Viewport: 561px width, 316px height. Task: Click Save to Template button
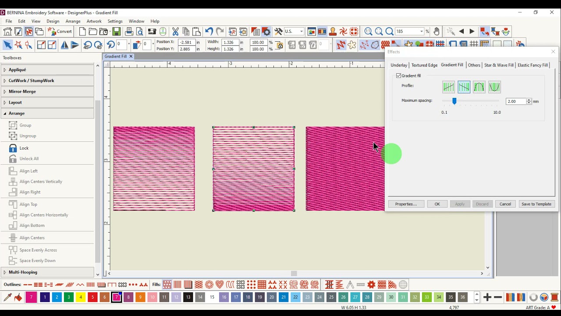[536, 204]
